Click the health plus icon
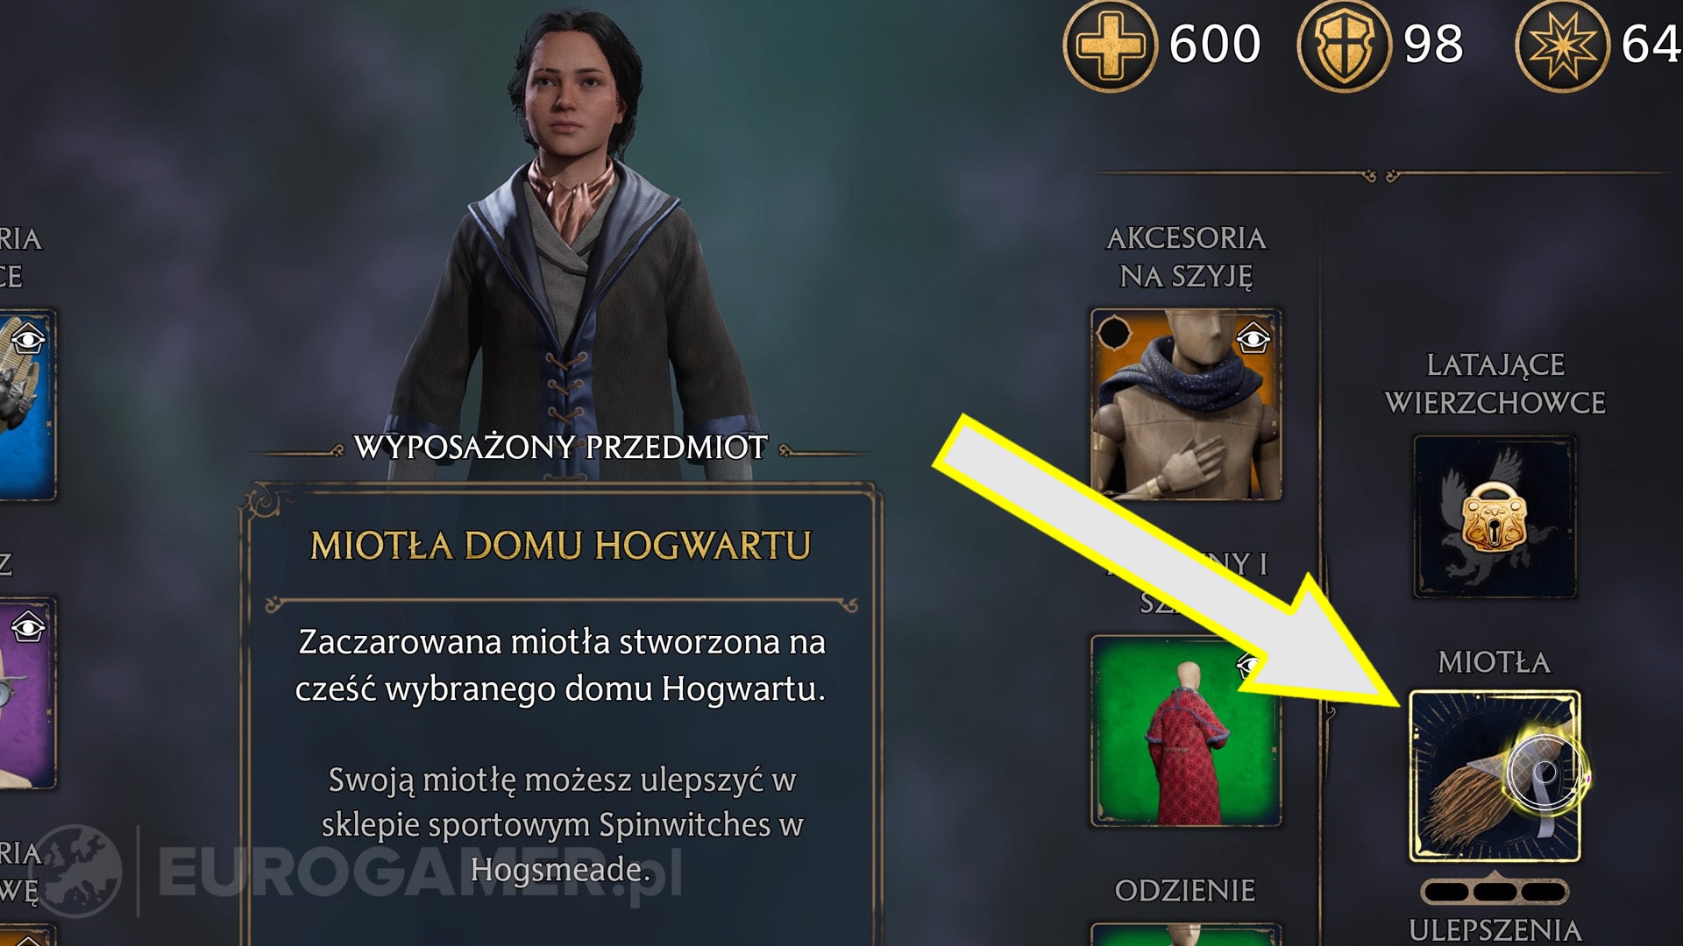This screenshot has width=1683, height=946. click(1110, 45)
